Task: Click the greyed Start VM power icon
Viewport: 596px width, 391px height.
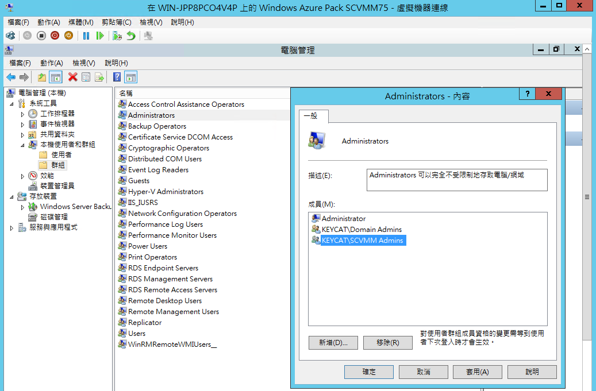Action: point(28,36)
